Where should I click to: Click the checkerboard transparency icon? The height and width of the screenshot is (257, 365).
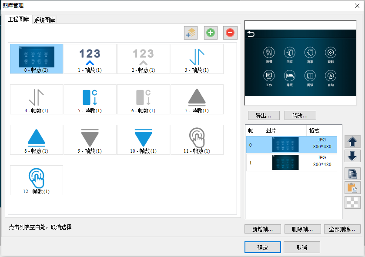(352, 202)
